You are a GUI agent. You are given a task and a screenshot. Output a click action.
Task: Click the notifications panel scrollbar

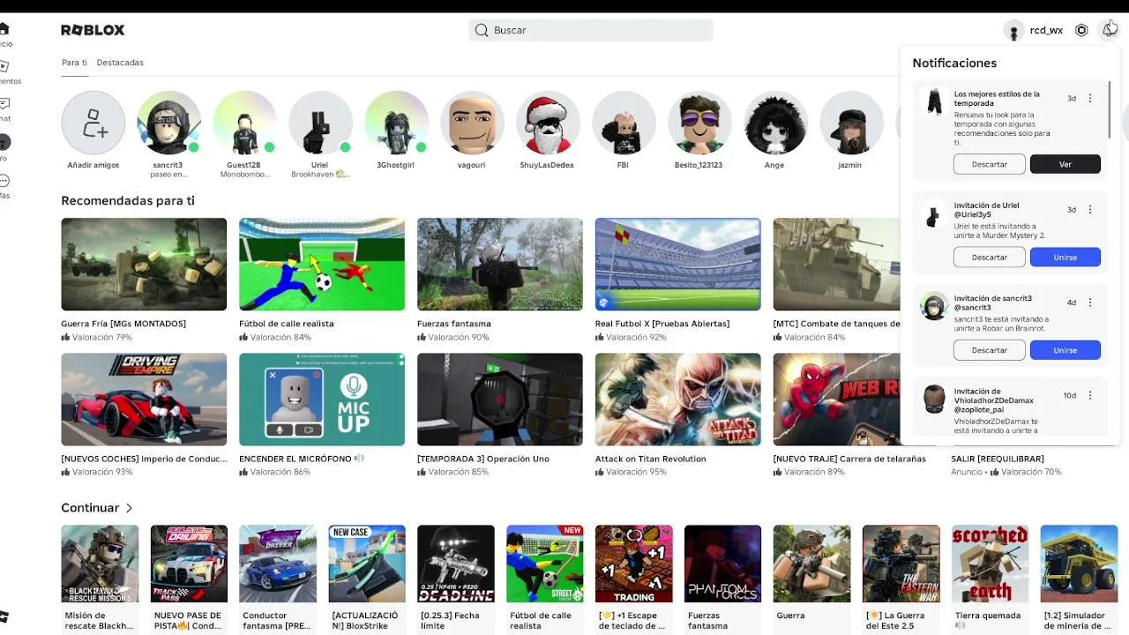(x=1110, y=109)
